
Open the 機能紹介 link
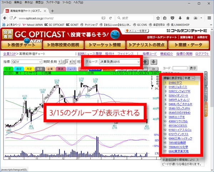167,54
